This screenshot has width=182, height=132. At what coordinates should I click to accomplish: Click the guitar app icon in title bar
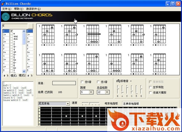(x=3, y=4)
